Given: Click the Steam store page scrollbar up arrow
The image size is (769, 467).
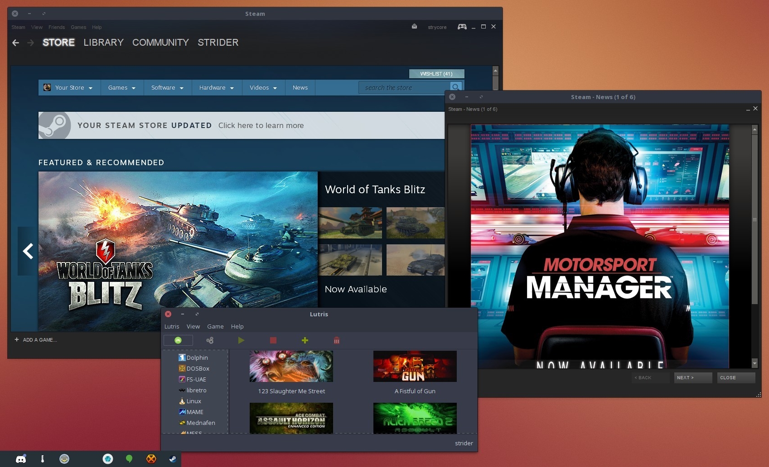Looking at the screenshot, I should click(495, 71).
